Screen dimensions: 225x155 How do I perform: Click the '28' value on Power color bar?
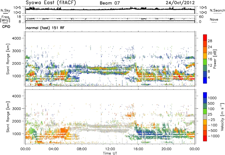[x=210, y=41]
